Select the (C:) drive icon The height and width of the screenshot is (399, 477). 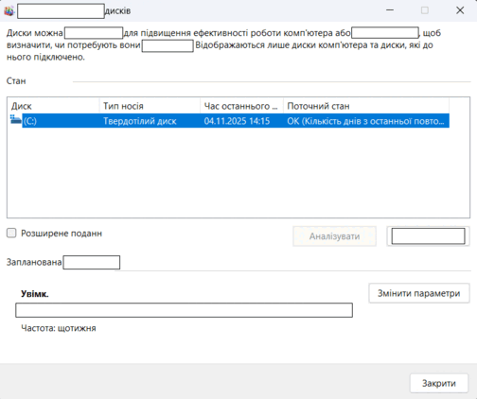click(x=15, y=120)
